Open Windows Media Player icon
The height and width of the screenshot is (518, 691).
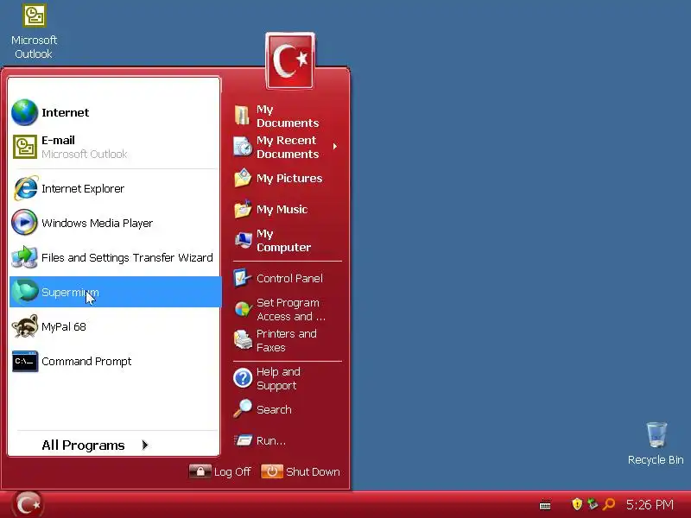25,223
